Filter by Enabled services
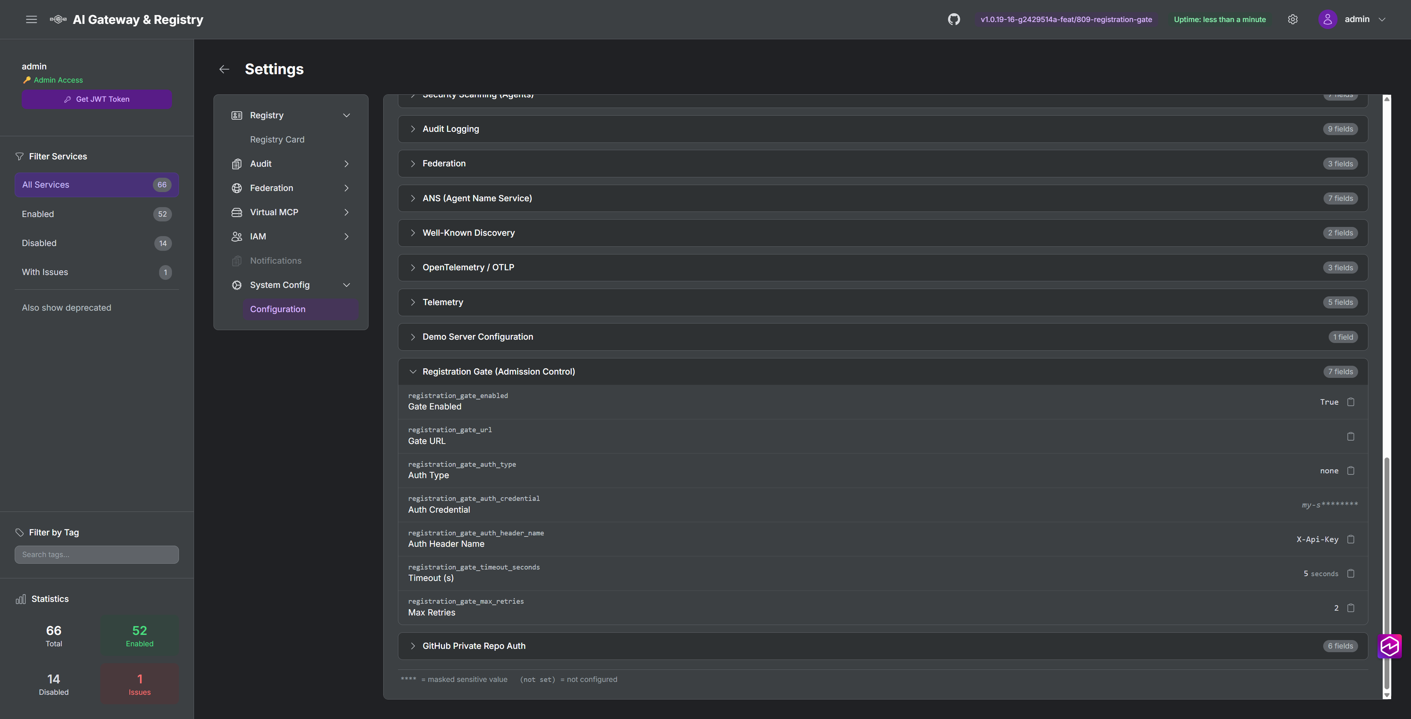 click(96, 214)
